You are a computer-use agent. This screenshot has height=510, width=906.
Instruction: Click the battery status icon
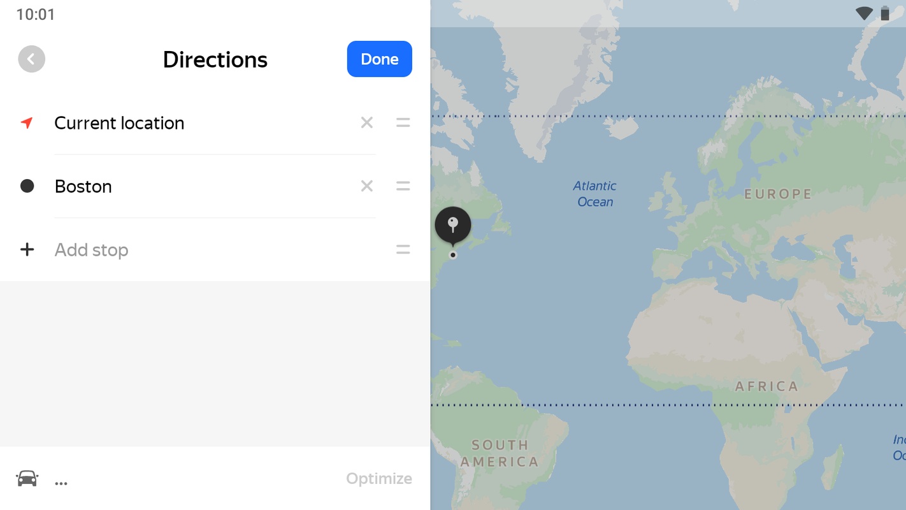885,14
